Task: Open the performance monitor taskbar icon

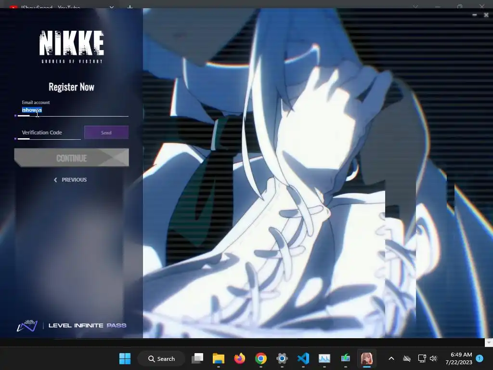Action: click(324, 358)
